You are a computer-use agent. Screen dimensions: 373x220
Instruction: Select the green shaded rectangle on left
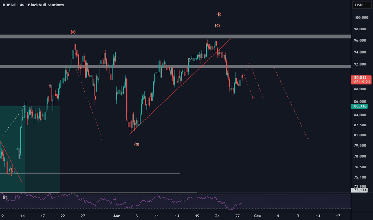(30, 149)
